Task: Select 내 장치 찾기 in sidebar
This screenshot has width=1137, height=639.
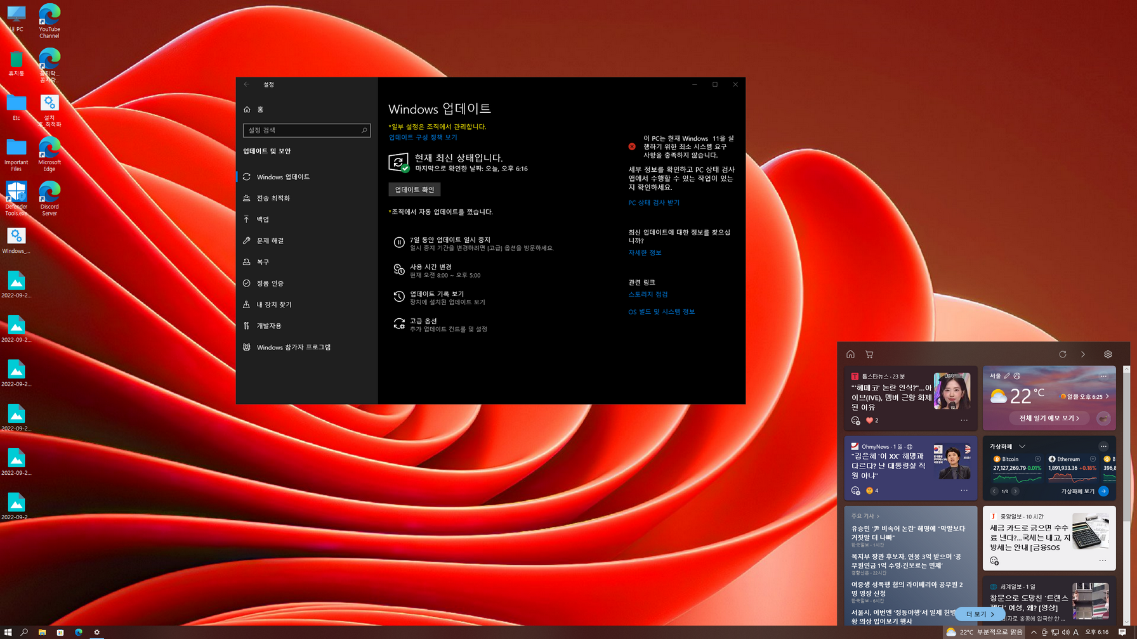Action: coord(307,305)
